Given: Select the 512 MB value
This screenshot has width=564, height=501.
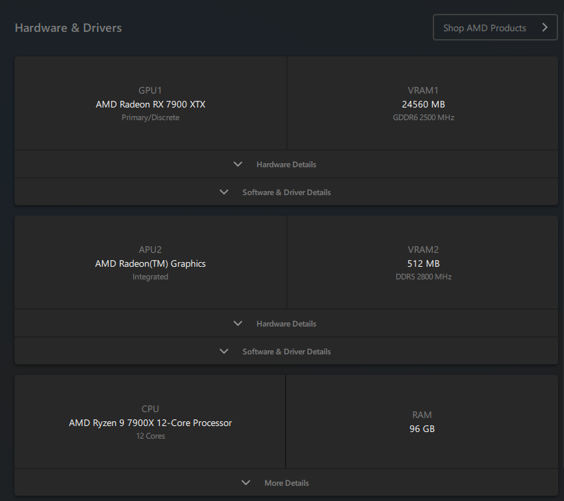Looking at the screenshot, I should 423,263.
